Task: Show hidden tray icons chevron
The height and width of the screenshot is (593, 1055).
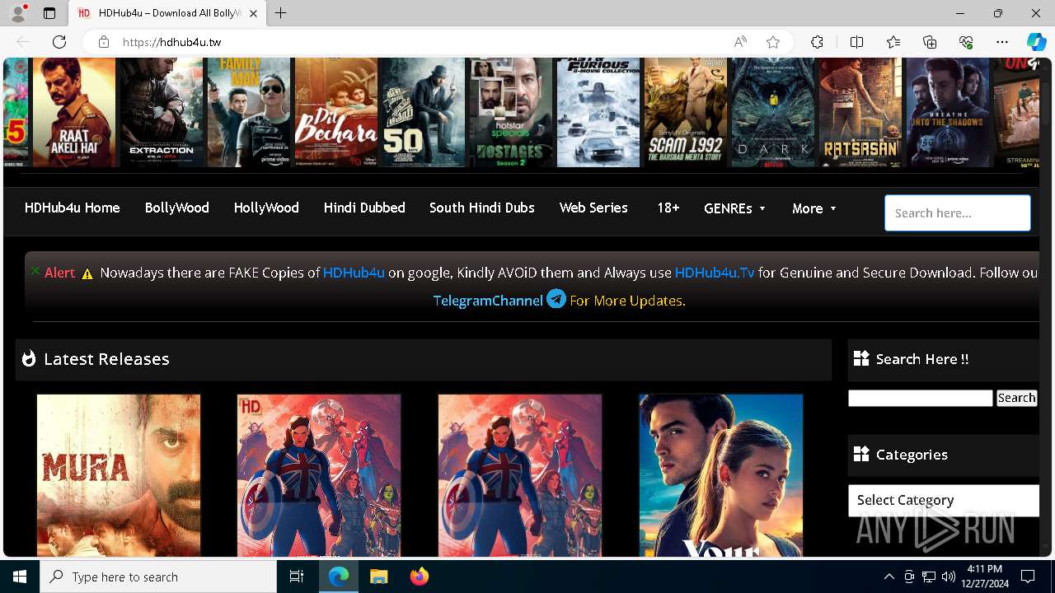Action: point(889,577)
